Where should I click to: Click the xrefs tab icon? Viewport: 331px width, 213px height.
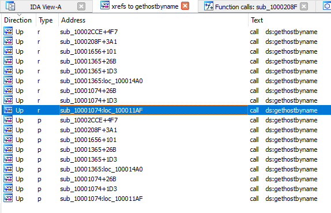(x=105, y=5)
